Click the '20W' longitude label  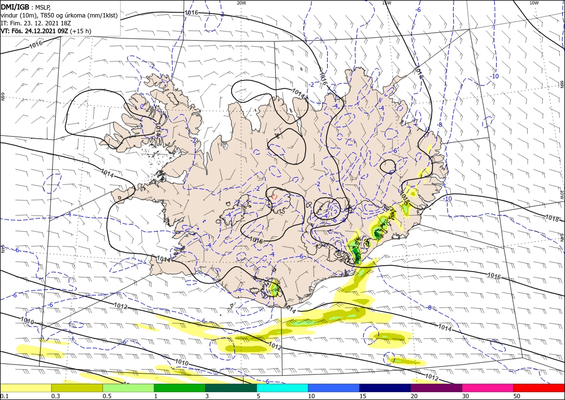click(242, 3)
